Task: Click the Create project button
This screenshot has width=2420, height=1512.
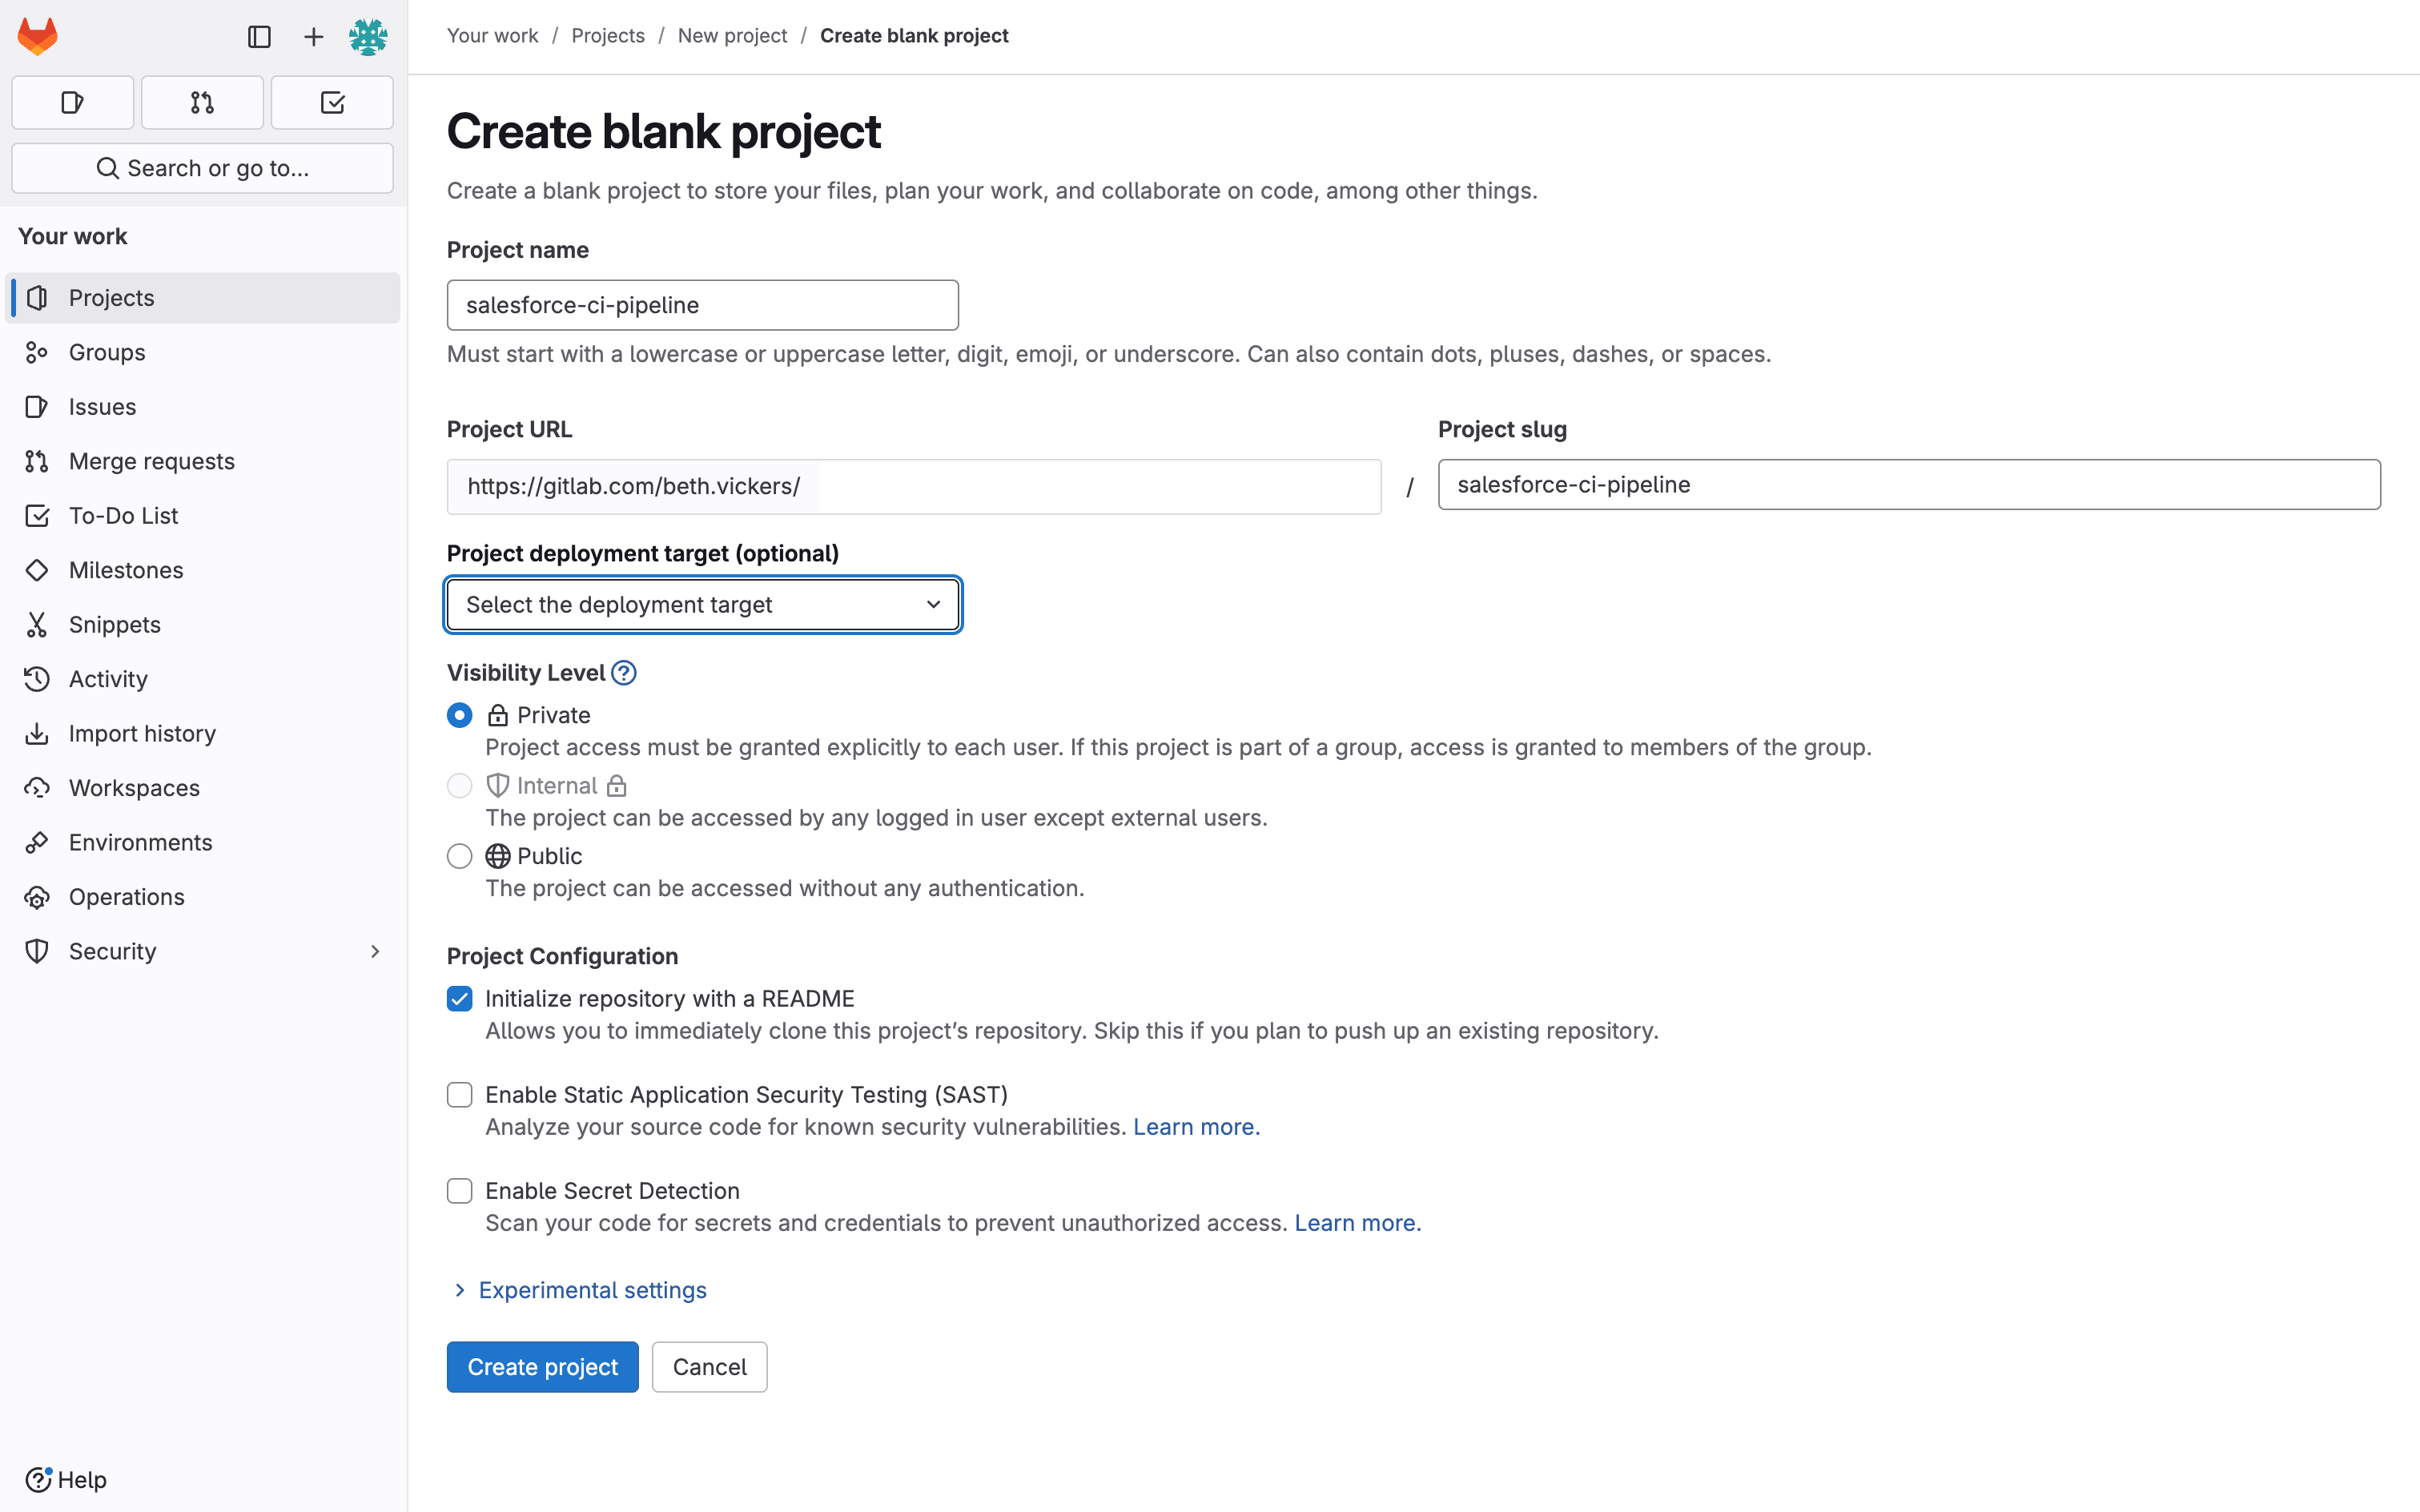Action: (x=542, y=1367)
